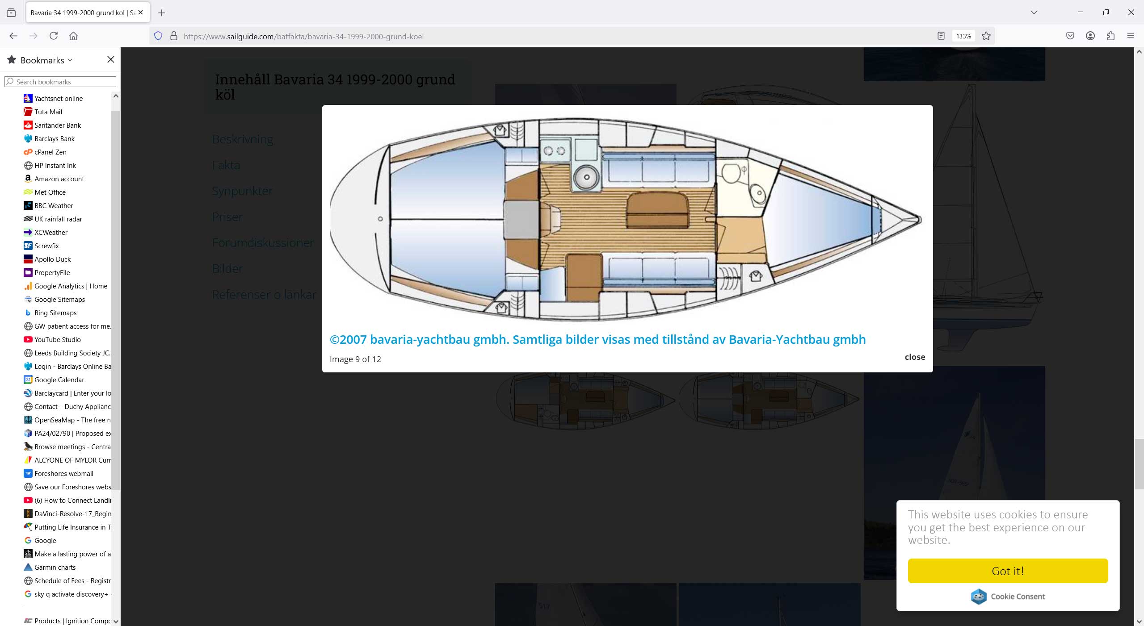The image size is (1144, 626).
Task: Click the browser back arrow
Action: [x=13, y=36]
